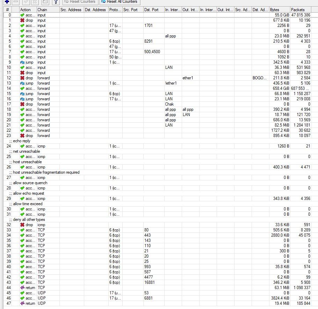The height and width of the screenshot is (309, 318).
Task: Click the Dst. Address column header
Action: click(x=96, y=10)
